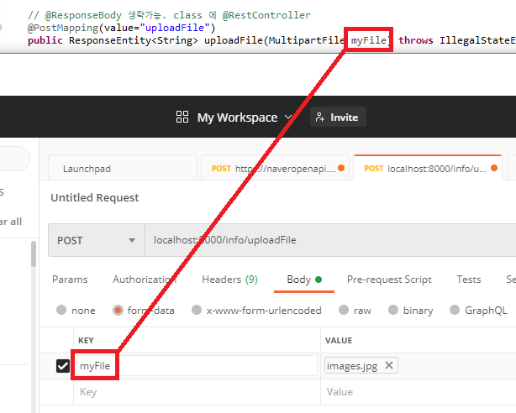Select the GraphQL body radio button
The height and width of the screenshot is (413, 516).
point(455,310)
